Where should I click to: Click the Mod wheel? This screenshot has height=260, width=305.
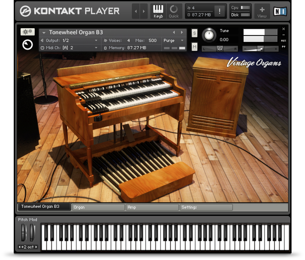tap(32, 232)
